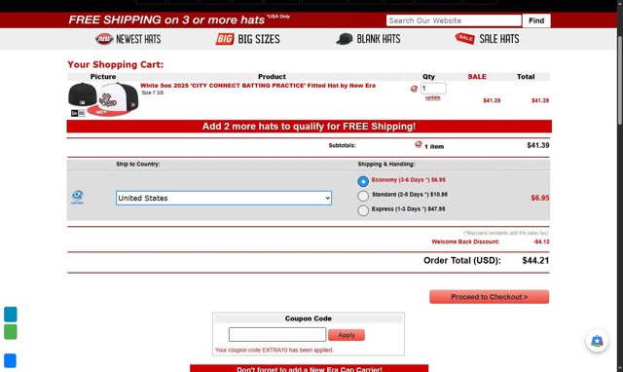Image resolution: width=623 pixels, height=372 pixels.
Task: Click the coupon code input field
Action: point(277,335)
